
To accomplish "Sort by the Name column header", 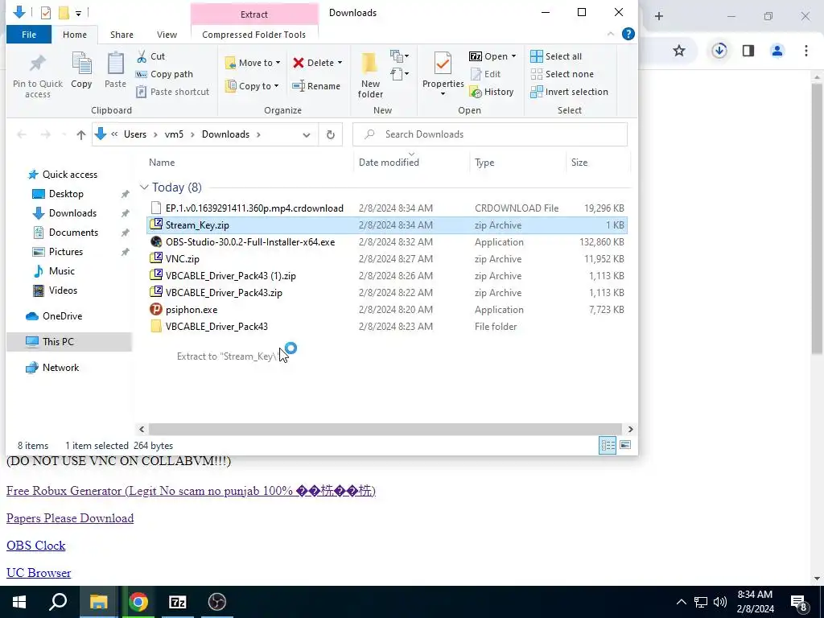I will point(161,163).
